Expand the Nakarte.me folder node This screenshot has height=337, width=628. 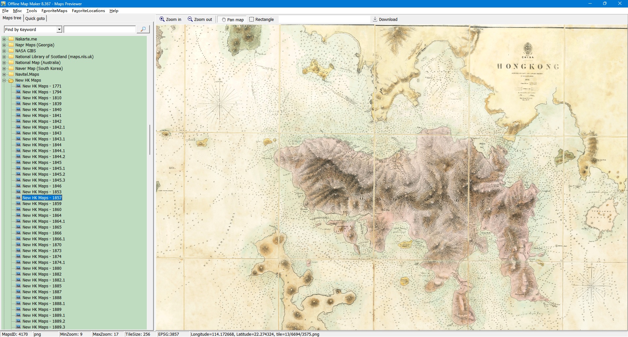pyautogui.click(x=4, y=39)
